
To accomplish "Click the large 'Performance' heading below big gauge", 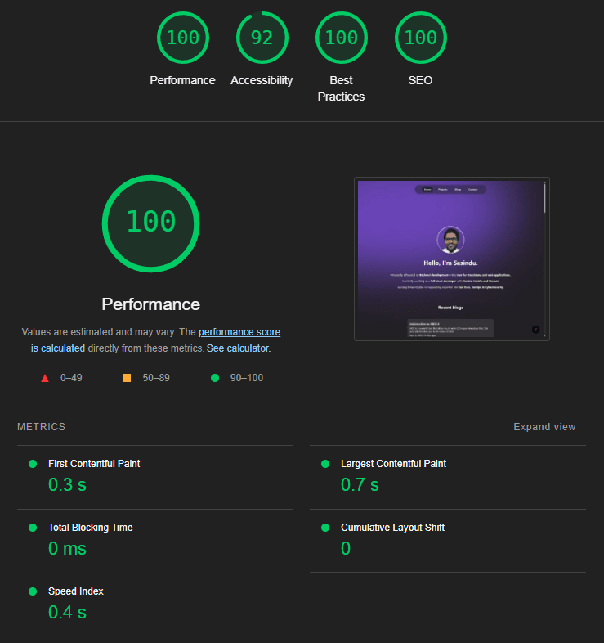I will [150, 304].
